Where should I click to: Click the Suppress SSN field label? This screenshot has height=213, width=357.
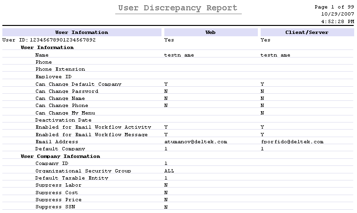click(55, 207)
